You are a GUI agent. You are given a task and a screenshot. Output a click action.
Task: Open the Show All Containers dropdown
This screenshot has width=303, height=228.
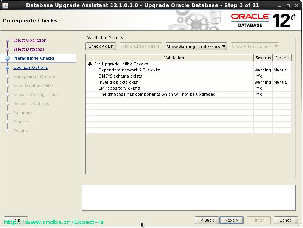(255, 47)
